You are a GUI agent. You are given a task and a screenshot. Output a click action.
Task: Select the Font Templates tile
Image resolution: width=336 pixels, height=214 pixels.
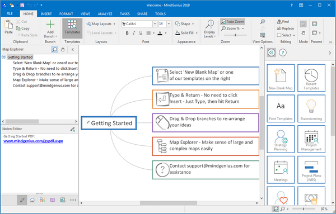[281, 108]
